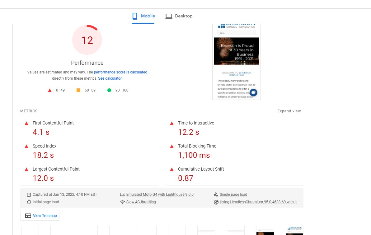This screenshot has width=371, height=235.
Task: Click the Largest Contentful Paint value 12.0 s
Action: [x=43, y=178]
